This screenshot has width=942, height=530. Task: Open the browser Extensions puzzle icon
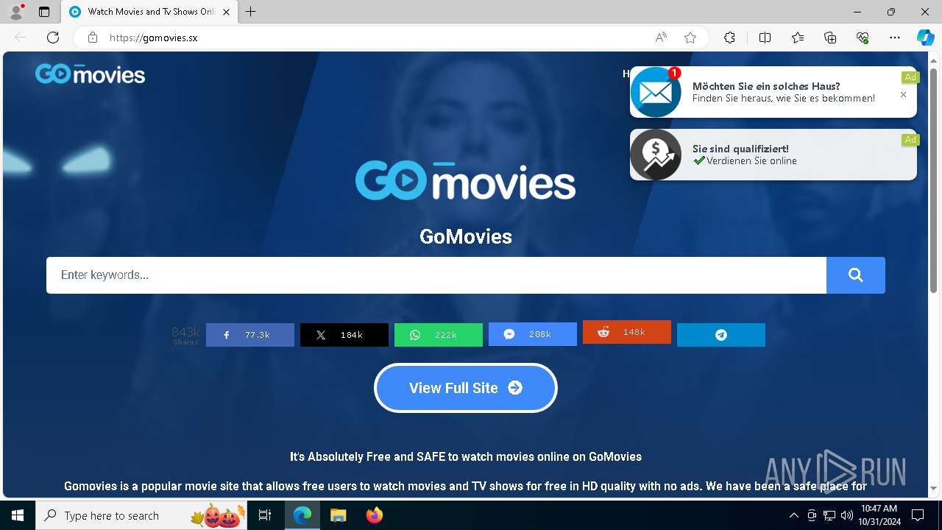point(729,38)
